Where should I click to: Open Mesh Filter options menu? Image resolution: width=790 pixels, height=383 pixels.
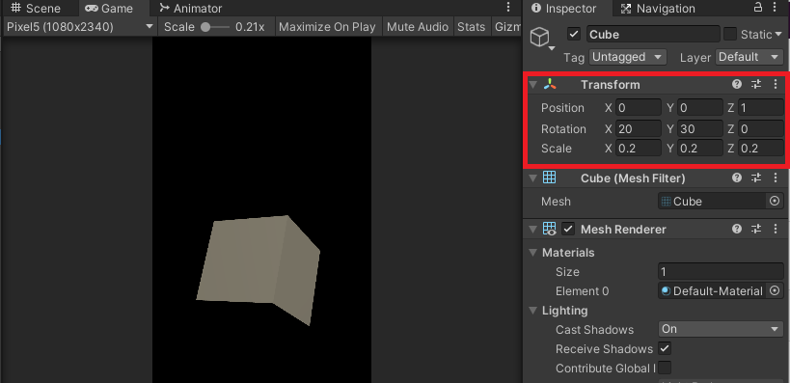(776, 178)
